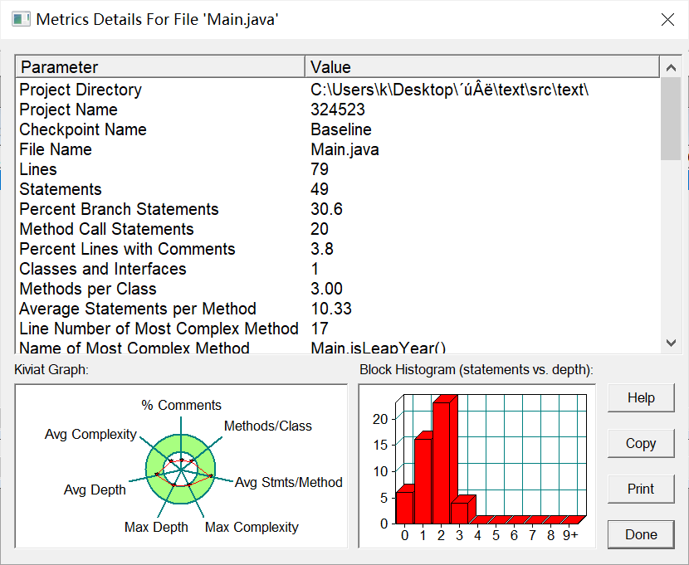Click the histogram bar for depth 3
The image size is (689, 565).
pos(459,513)
